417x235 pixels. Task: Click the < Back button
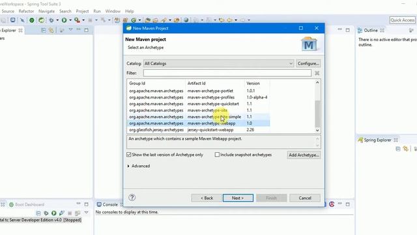tap(207, 198)
